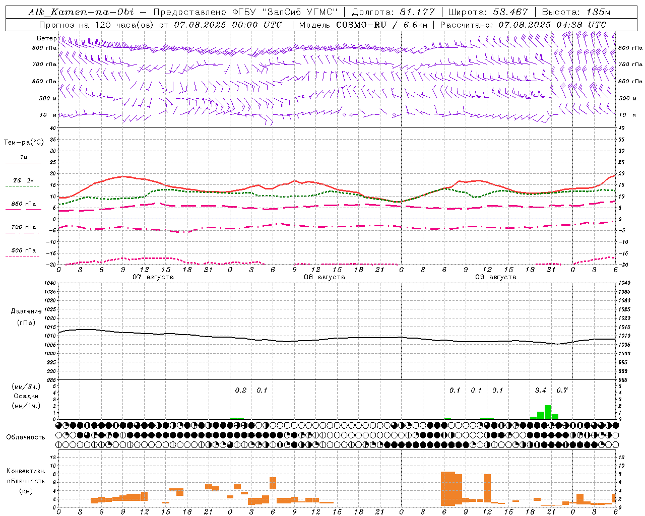Select the latitude value 'Широта: 53.467'
The image size is (645, 516).
click(488, 12)
